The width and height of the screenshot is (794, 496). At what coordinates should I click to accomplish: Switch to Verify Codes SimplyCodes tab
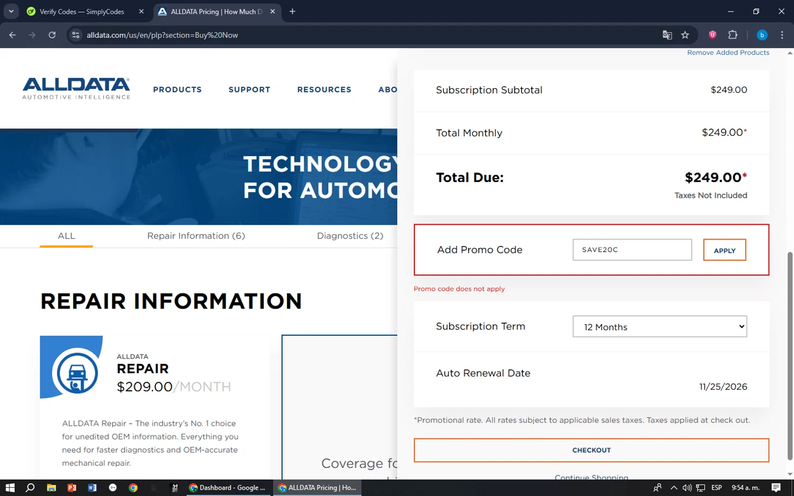82,12
